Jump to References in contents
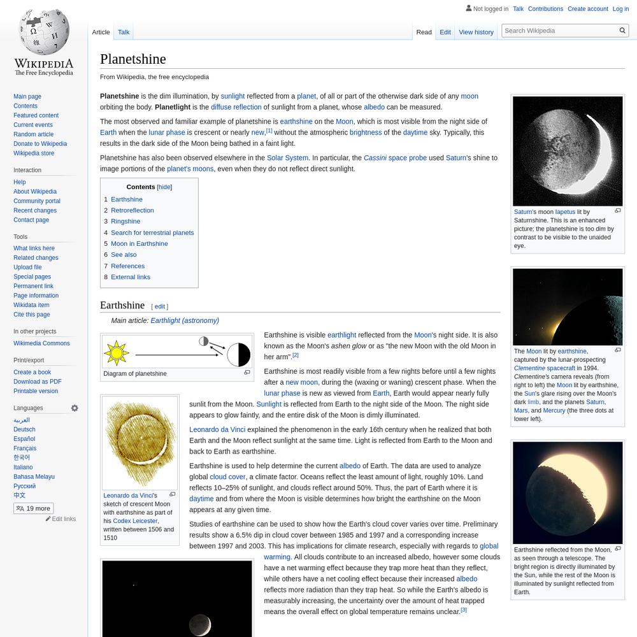637x637 pixels. (x=127, y=266)
